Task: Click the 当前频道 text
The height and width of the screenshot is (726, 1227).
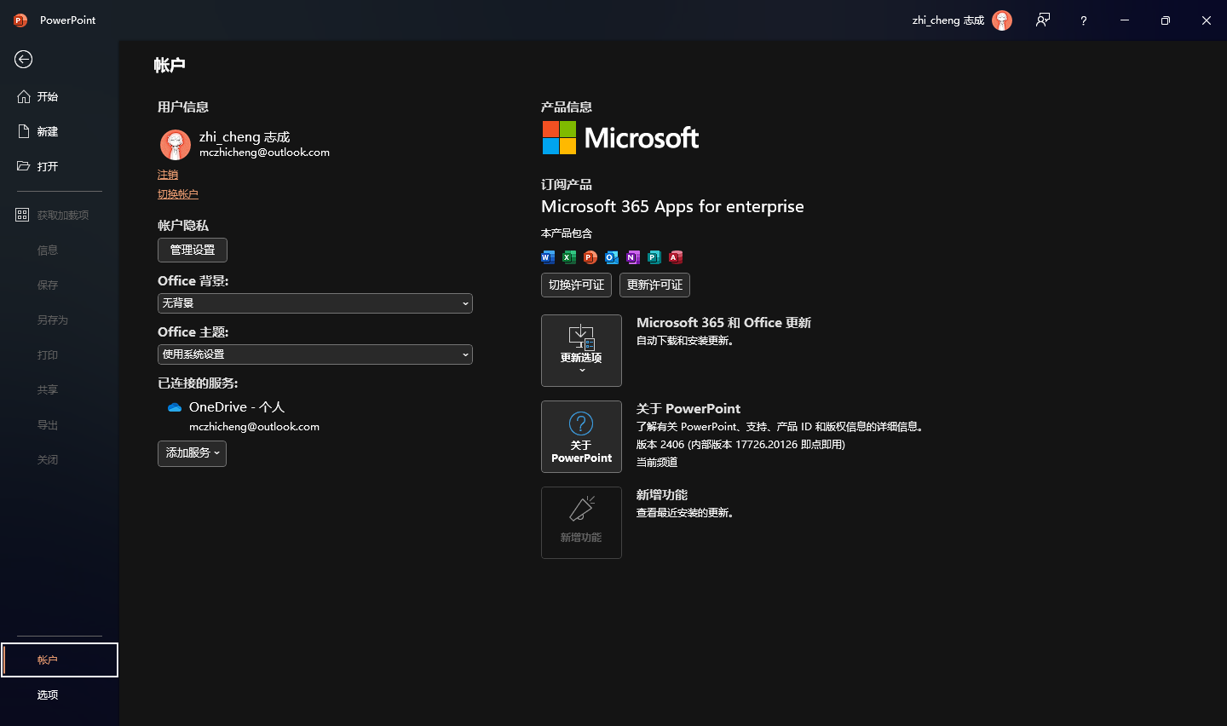Action: 657,463
